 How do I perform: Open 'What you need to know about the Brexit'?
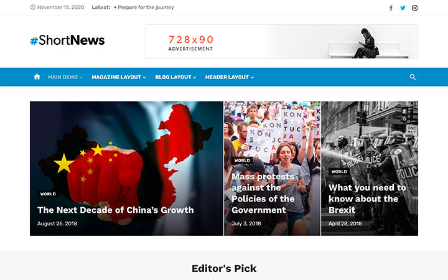tap(367, 199)
